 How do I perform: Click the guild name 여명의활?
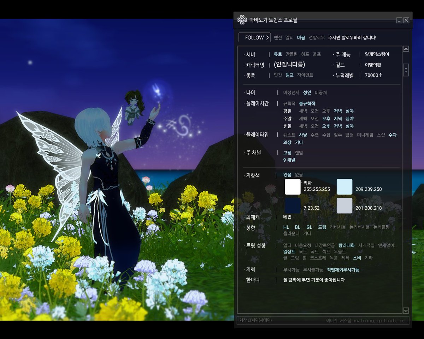pos(373,65)
